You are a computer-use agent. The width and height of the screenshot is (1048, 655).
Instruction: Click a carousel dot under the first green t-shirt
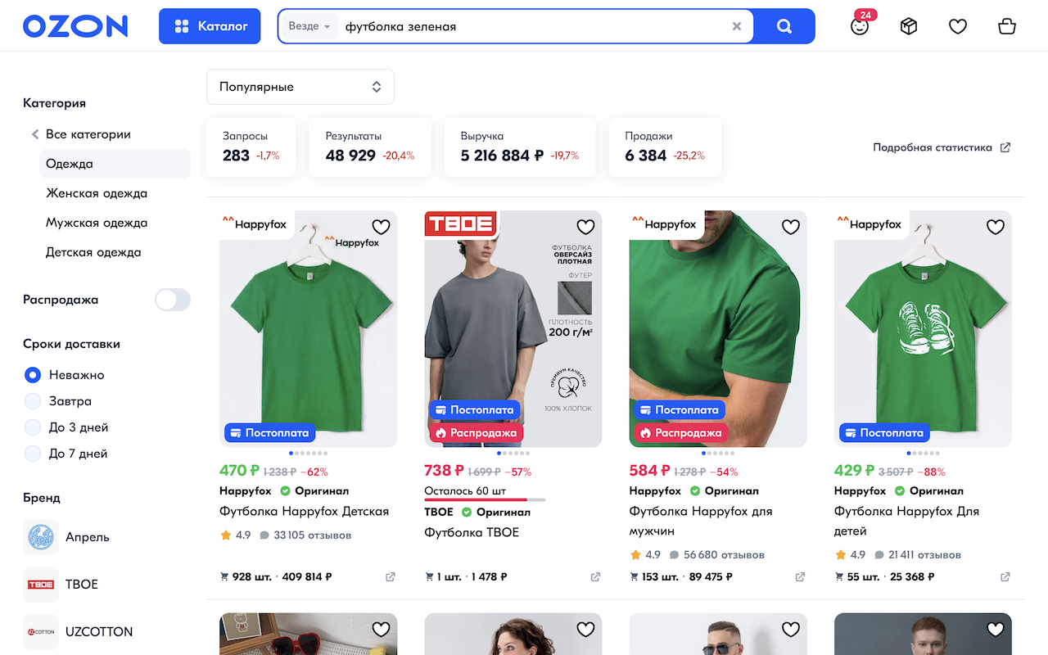point(290,451)
